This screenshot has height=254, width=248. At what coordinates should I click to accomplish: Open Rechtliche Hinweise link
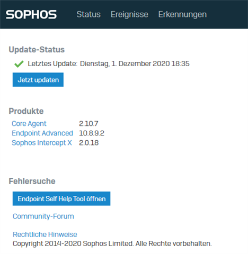(x=45, y=234)
